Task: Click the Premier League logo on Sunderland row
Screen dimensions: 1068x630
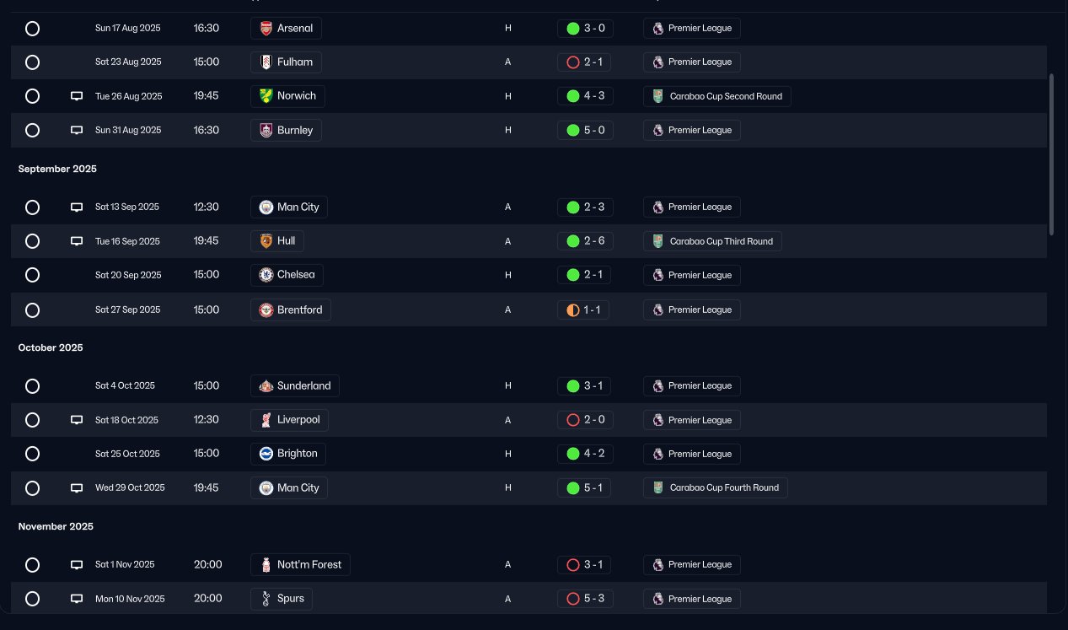Action: [658, 386]
